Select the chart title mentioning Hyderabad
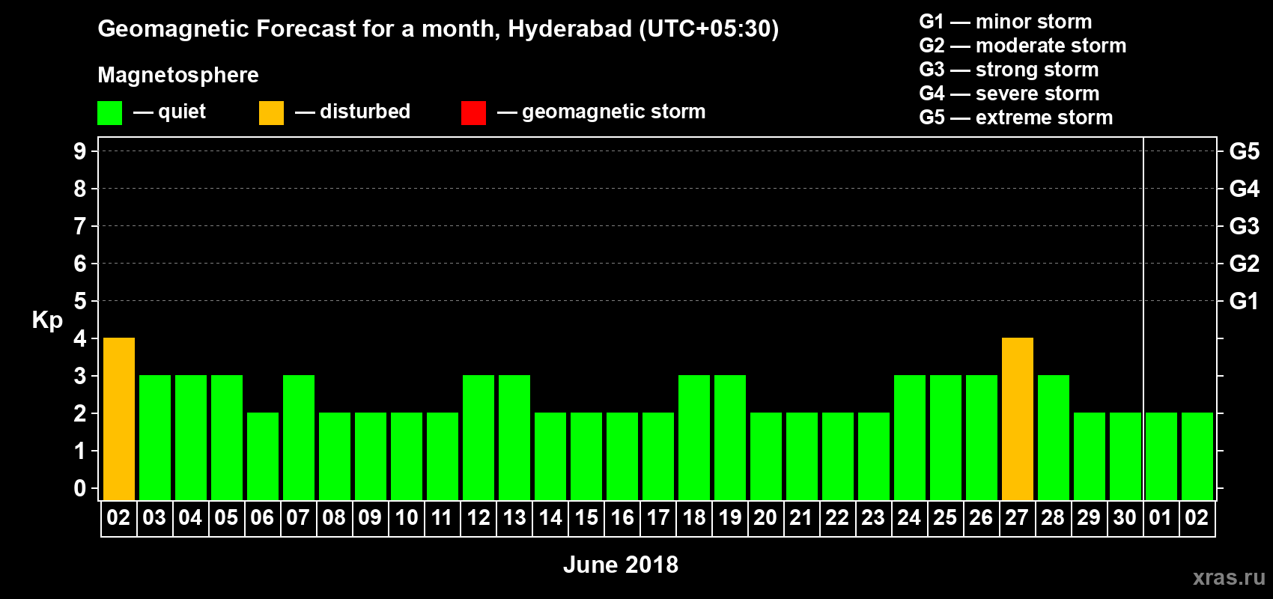This screenshot has width=1273, height=599. pyautogui.click(x=438, y=29)
